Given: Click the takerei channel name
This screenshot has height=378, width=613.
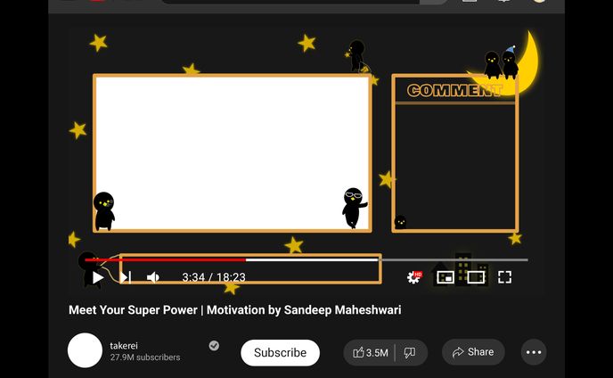Looking at the screenshot, I should (x=124, y=345).
